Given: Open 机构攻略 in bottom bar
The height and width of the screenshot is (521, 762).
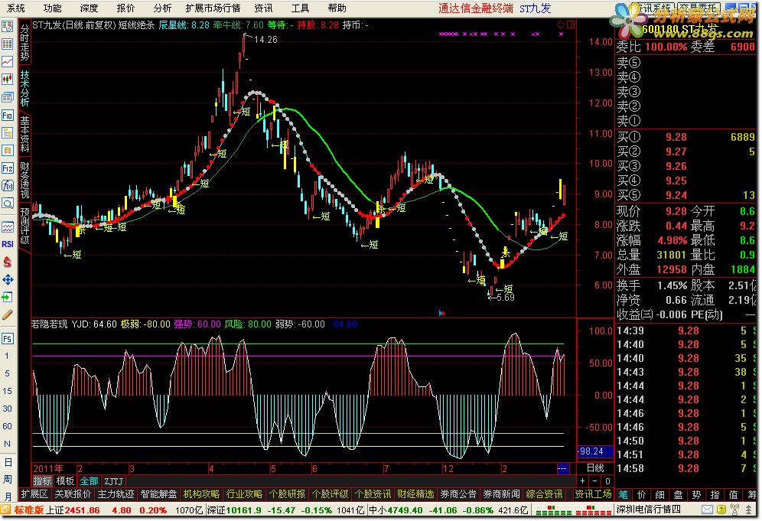Looking at the screenshot, I should pos(201,494).
